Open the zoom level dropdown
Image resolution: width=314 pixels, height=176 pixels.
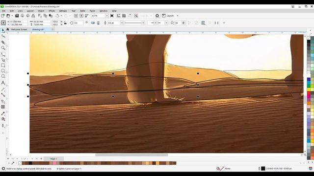pyautogui.click(x=106, y=16)
